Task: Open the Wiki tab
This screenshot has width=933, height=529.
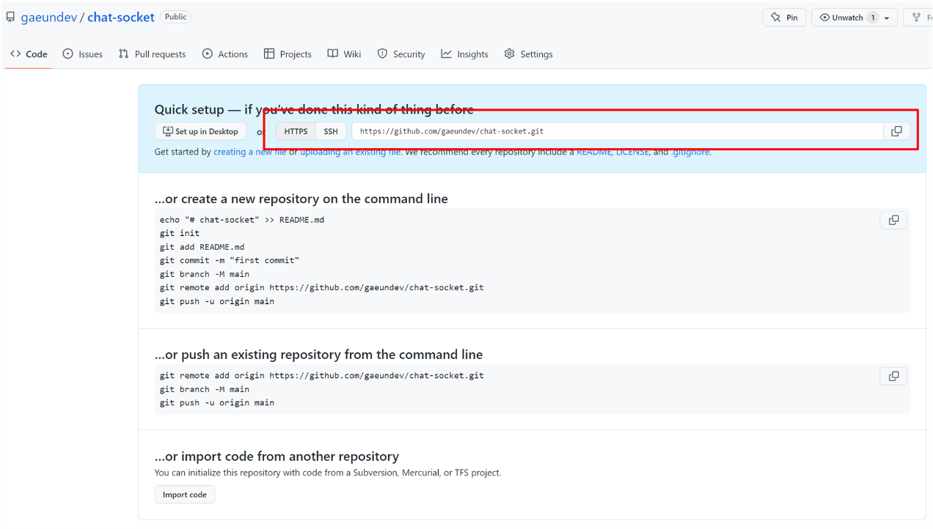Action: [344, 54]
